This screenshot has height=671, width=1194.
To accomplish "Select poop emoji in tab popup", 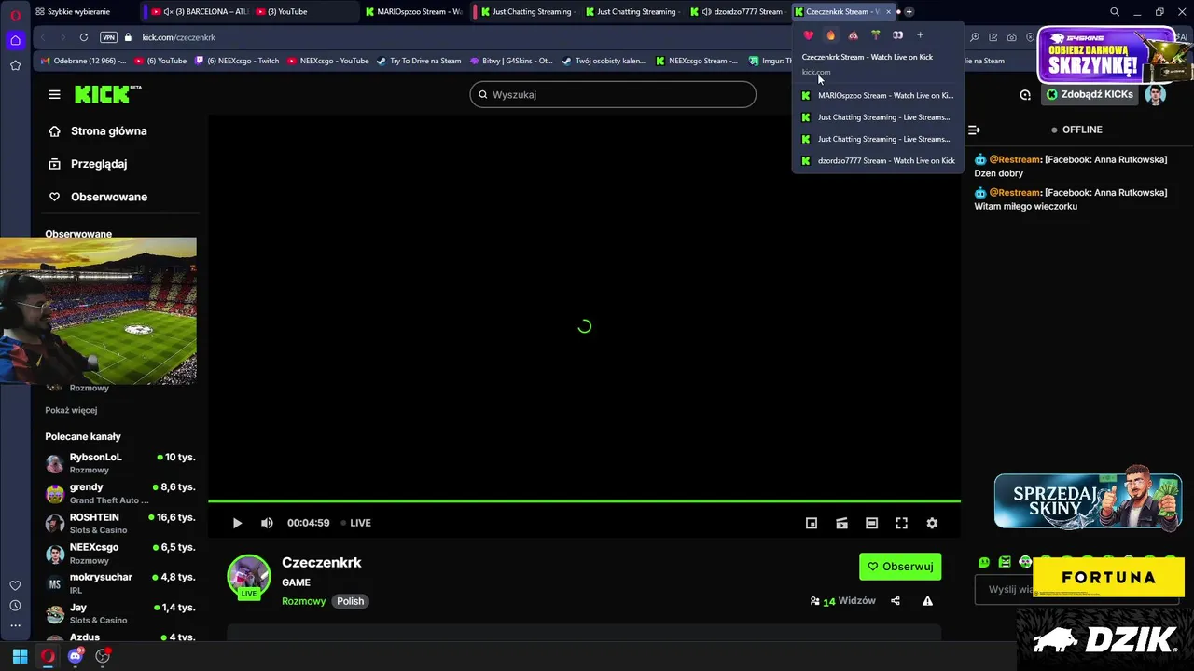I will [x=853, y=35].
